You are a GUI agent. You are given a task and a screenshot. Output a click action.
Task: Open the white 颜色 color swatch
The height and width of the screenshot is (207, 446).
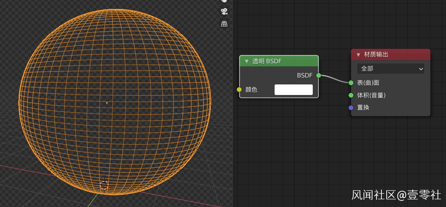[293, 90]
